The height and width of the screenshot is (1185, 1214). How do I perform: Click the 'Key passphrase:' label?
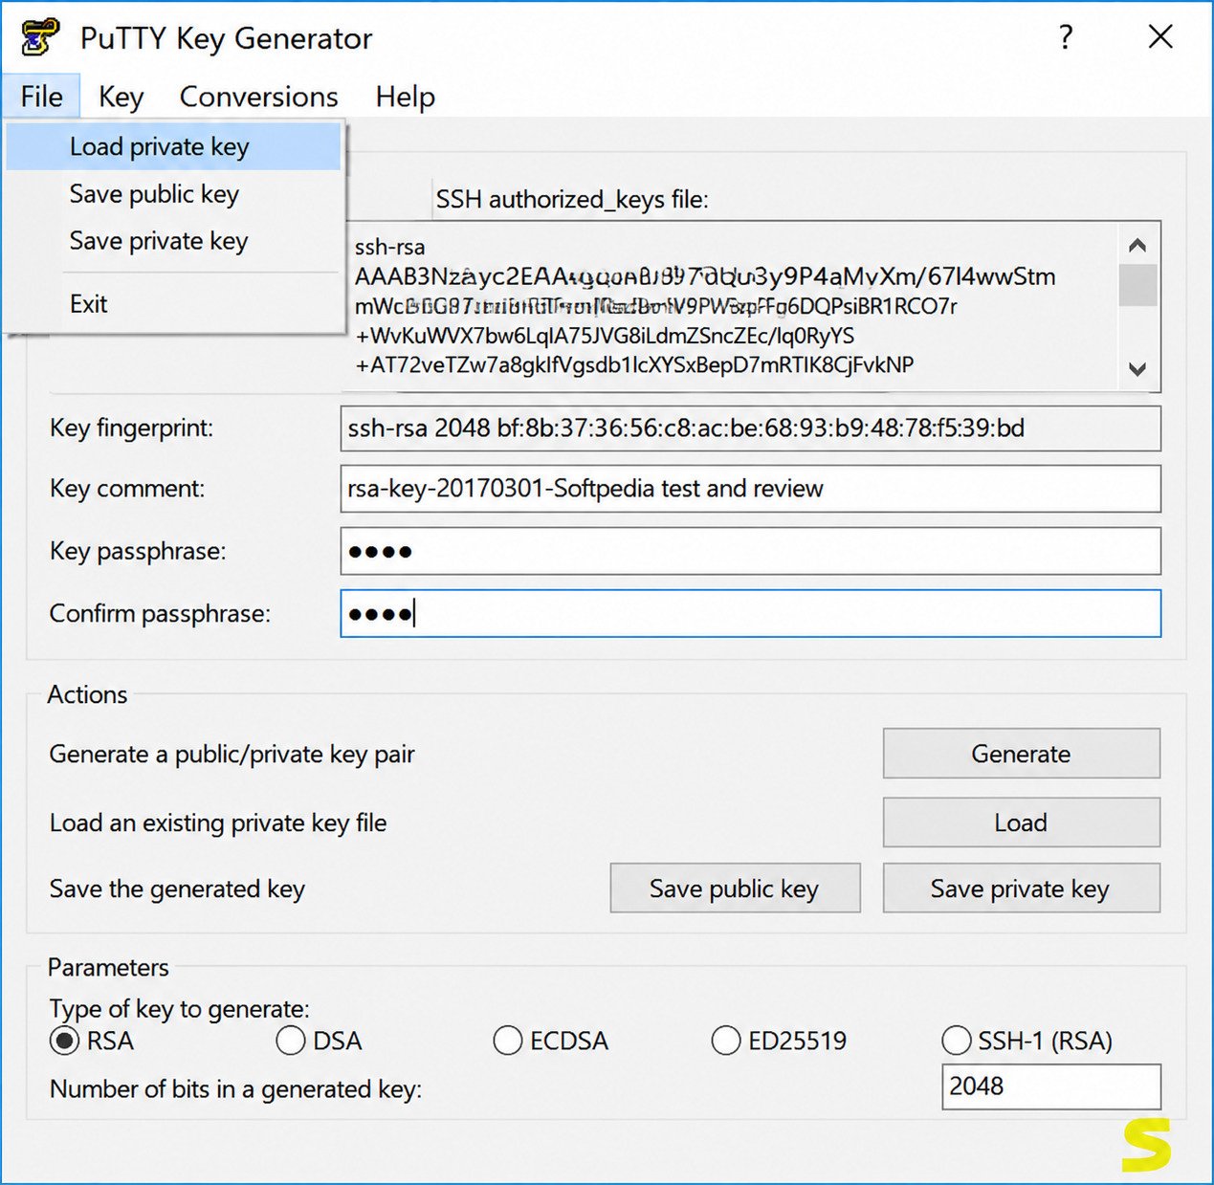(x=138, y=551)
